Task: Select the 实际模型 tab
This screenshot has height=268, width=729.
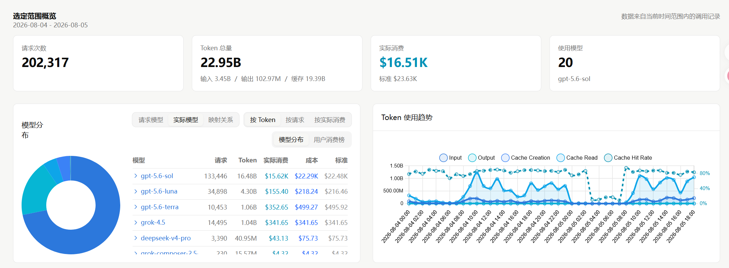Action: point(186,120)
